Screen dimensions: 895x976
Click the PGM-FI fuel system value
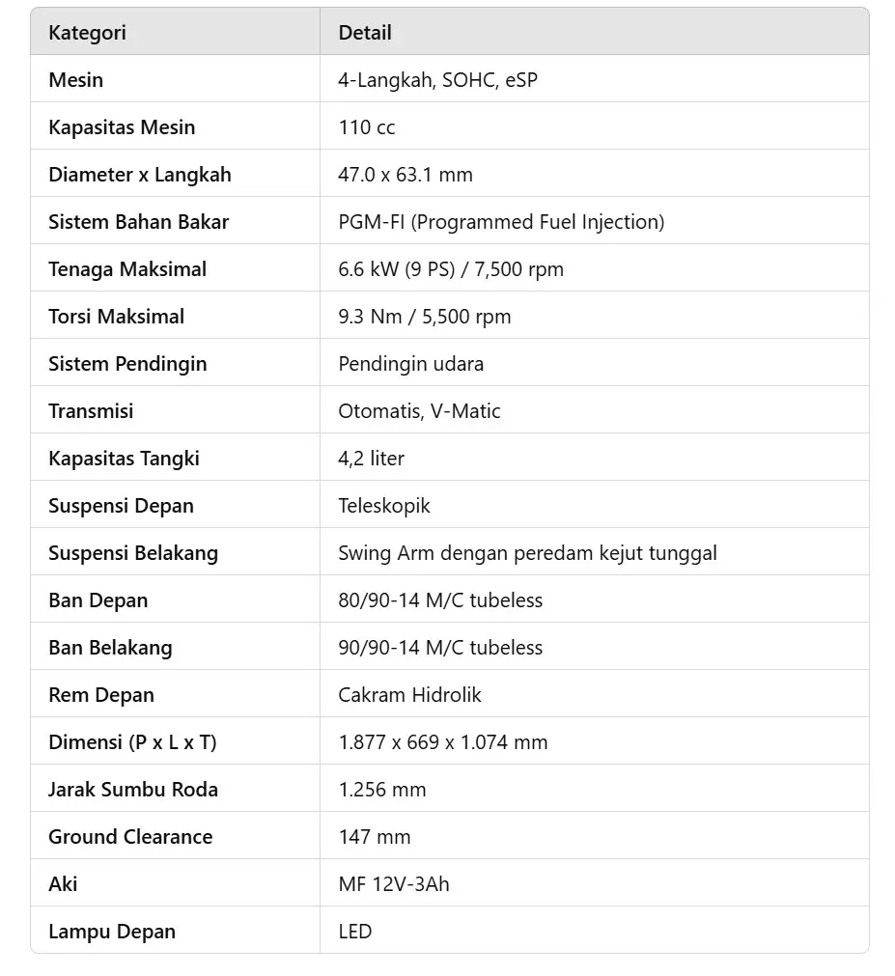(501, 222)
